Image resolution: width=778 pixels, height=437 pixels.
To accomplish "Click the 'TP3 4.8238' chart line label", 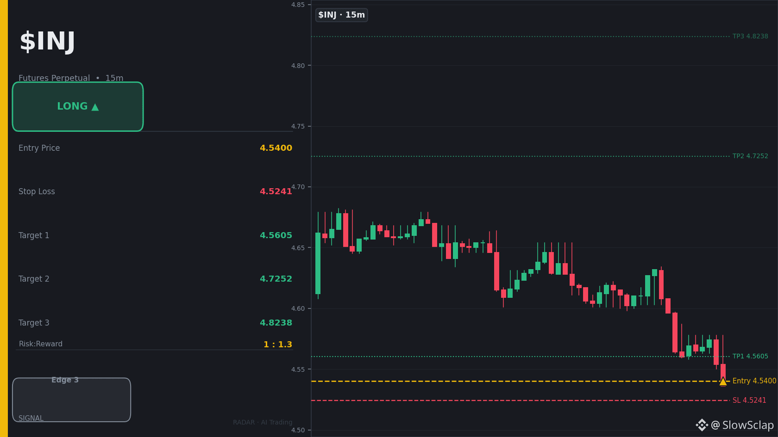I will 750,36.
